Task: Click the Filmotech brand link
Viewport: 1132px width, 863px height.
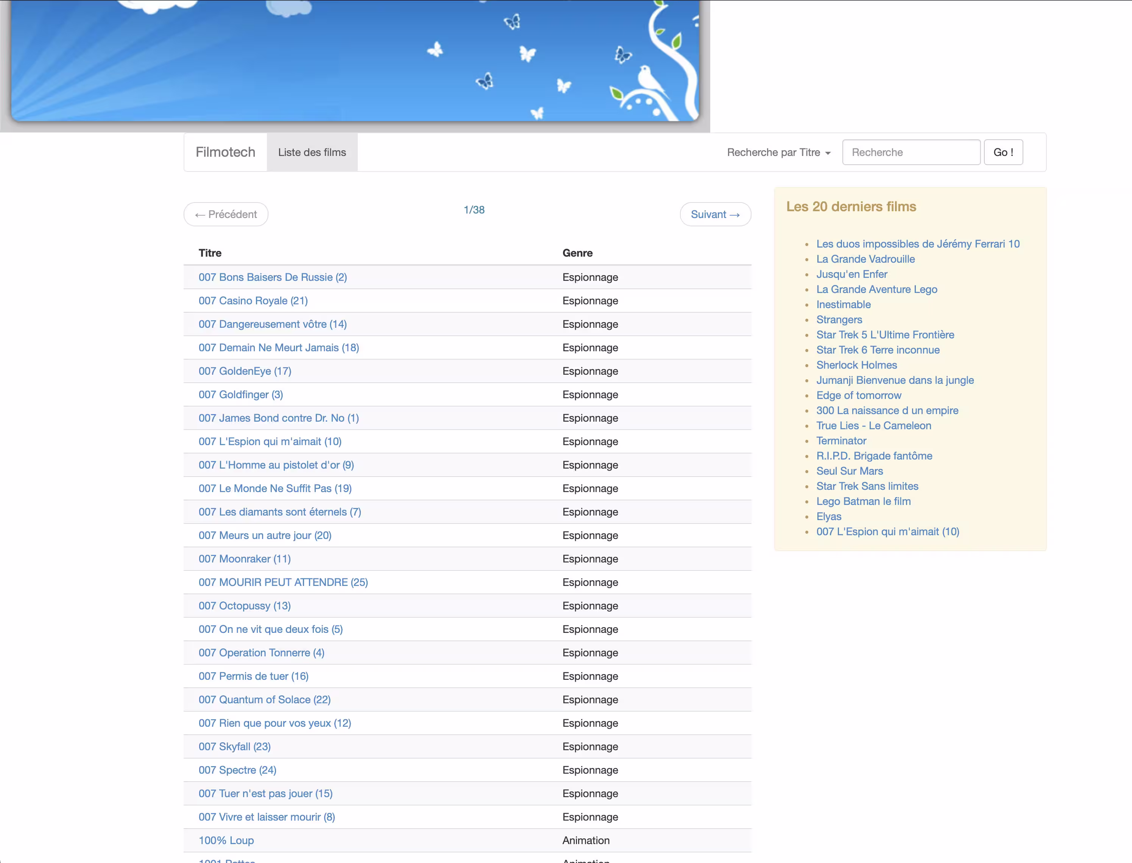Action: coord(225,152)
